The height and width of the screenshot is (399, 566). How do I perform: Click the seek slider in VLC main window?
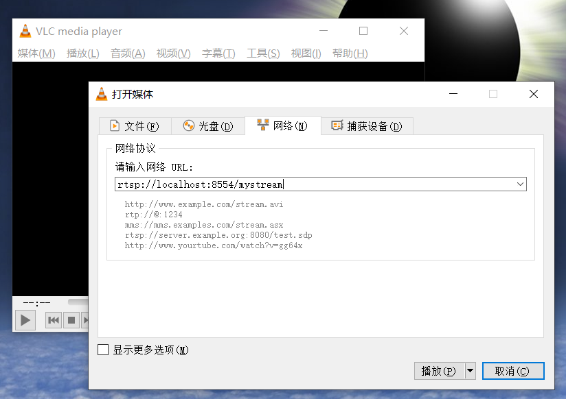click(78, 302)
